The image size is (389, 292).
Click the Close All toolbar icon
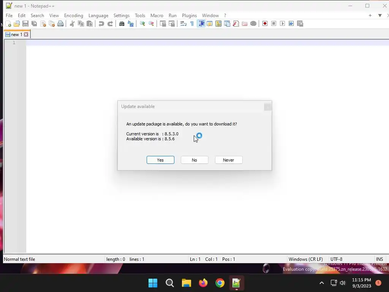click(x=52, y=24)
